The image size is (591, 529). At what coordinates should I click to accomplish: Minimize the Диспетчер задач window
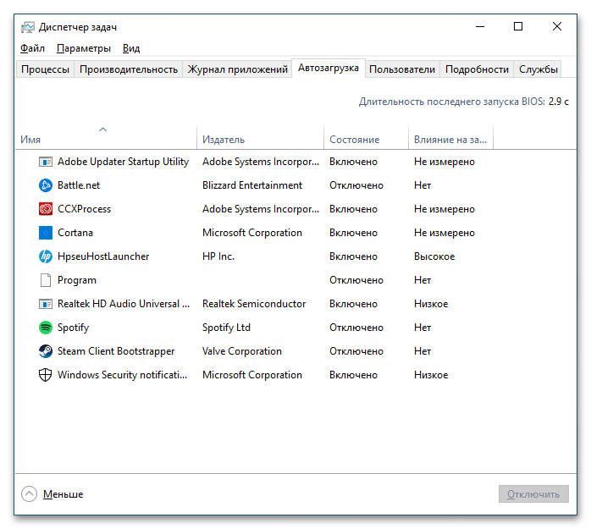point(480,26)
